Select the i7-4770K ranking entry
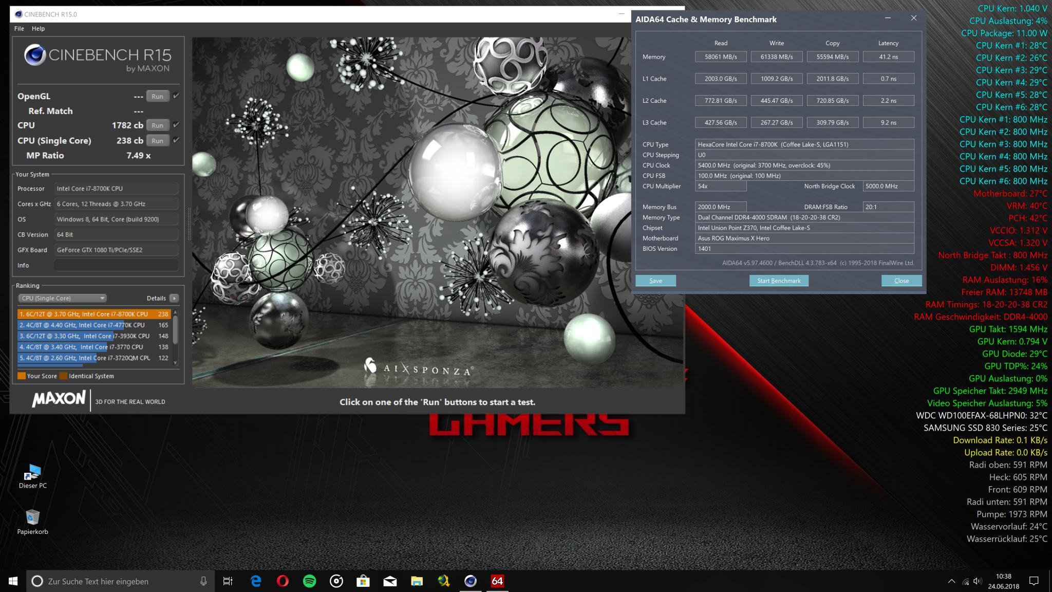 coord(94,325)
